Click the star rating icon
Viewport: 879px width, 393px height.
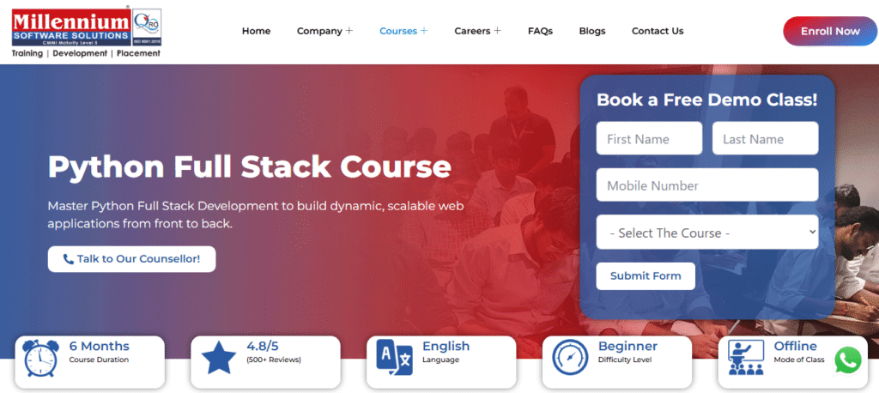219,358
